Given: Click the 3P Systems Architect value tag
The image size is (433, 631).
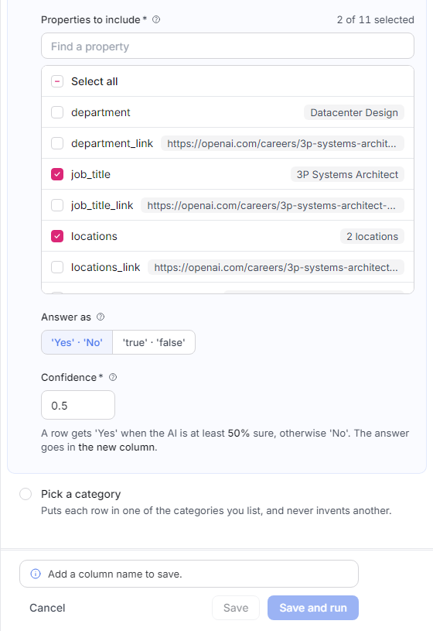Looking at the screenshot, I should [x=347, y=175].
